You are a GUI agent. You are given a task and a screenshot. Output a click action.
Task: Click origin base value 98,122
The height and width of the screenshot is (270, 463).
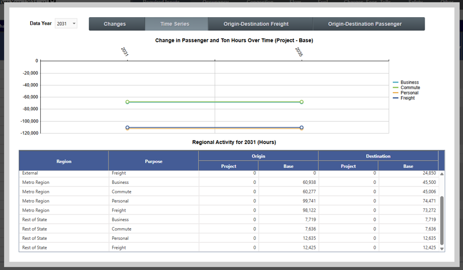(309, 210)
